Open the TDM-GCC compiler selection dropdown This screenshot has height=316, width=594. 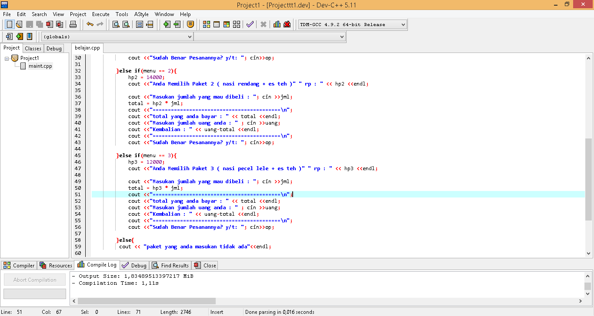[x=402, y=24]
